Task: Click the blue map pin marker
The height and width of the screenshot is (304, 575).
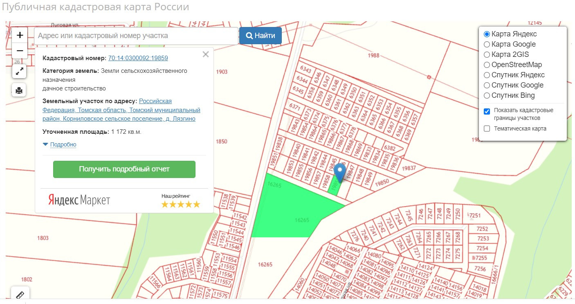Action: (x=340, y=172)
